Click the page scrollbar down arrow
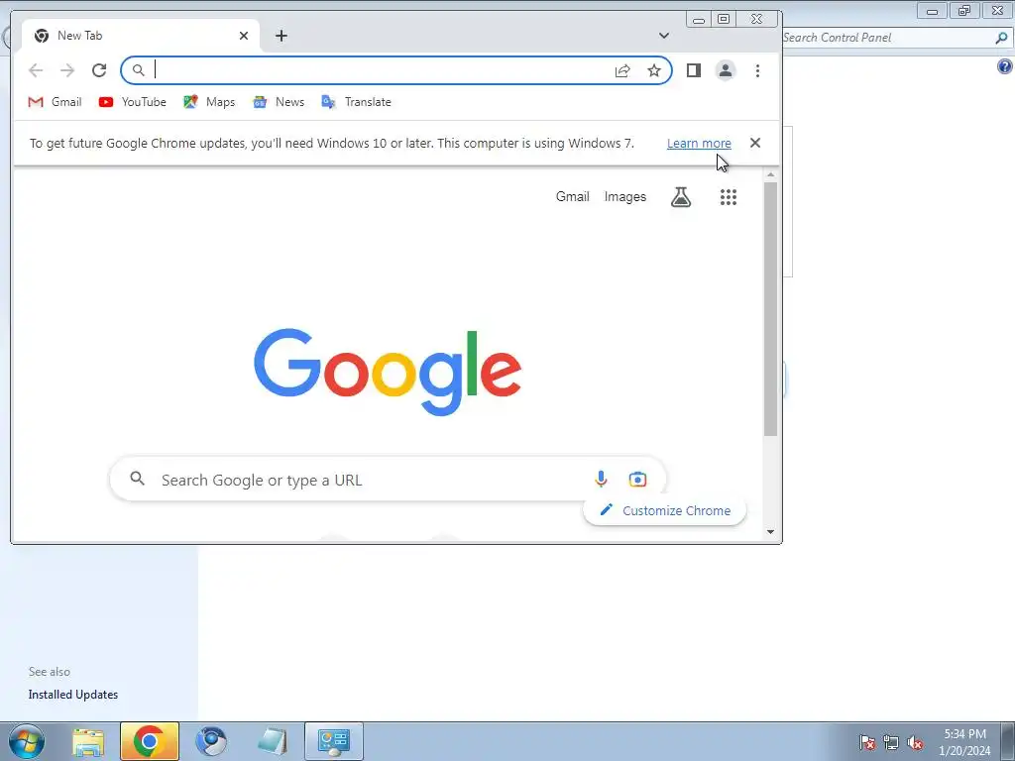 pyautogui.click(x=770, y=532)
